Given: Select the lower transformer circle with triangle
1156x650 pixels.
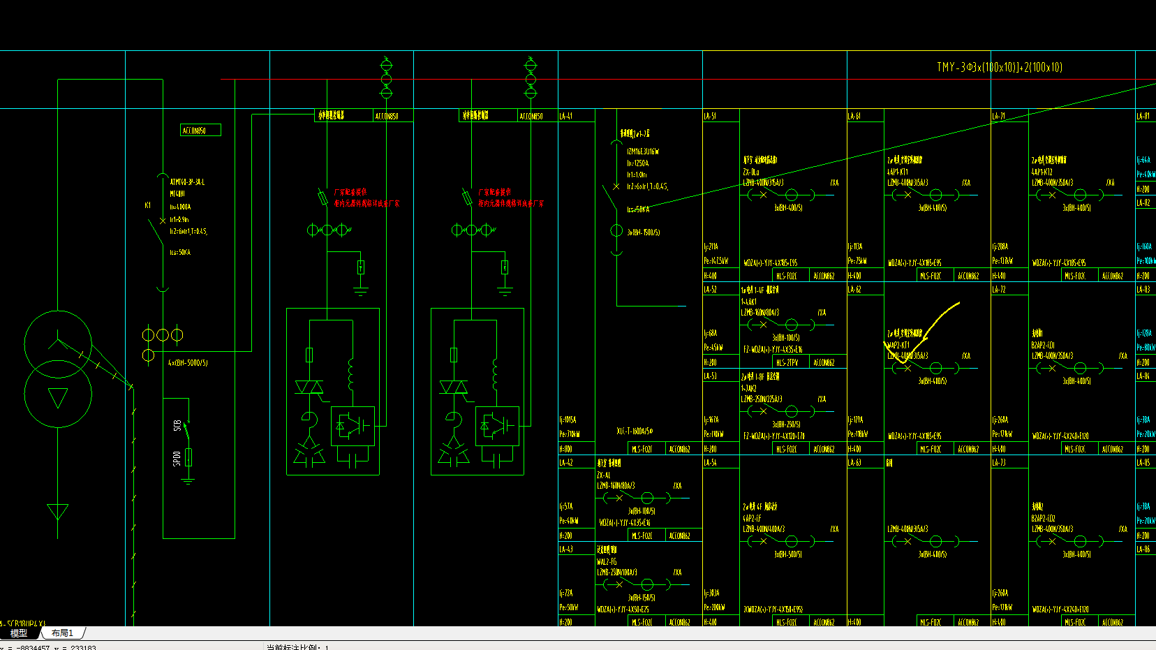Looking at the screenshot, I should pos(58,394).
